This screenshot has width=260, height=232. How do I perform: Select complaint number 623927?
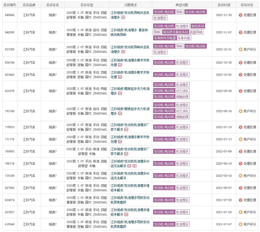tap(10, 212)
